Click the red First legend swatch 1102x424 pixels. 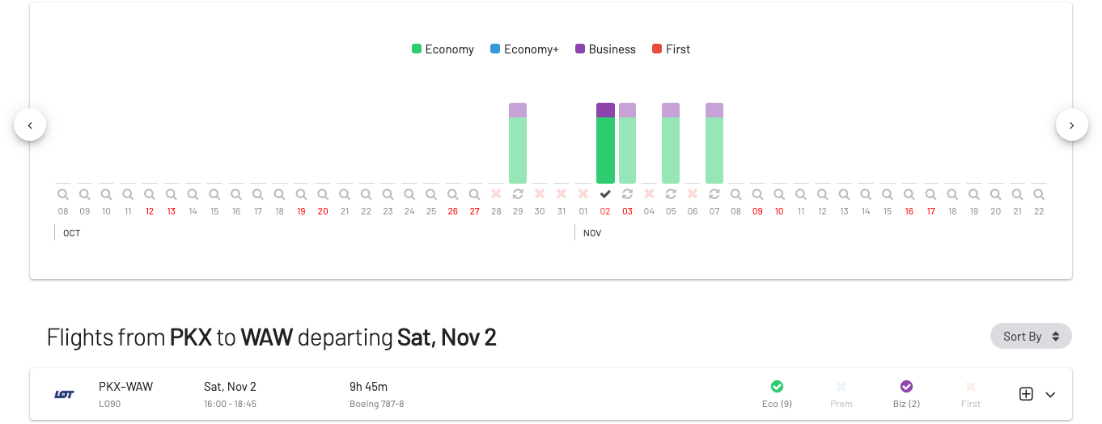point(656,49)
